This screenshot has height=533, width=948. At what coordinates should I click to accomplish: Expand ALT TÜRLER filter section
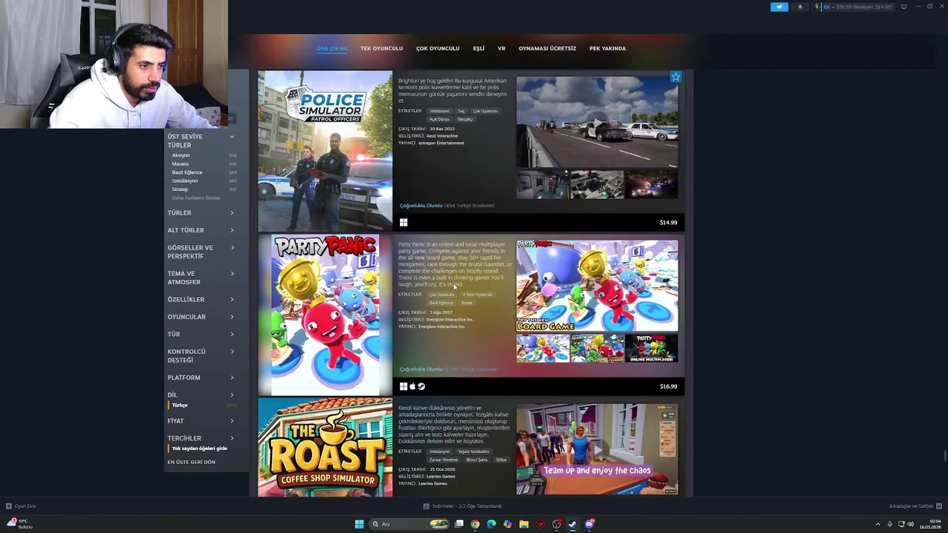[201, 230]
